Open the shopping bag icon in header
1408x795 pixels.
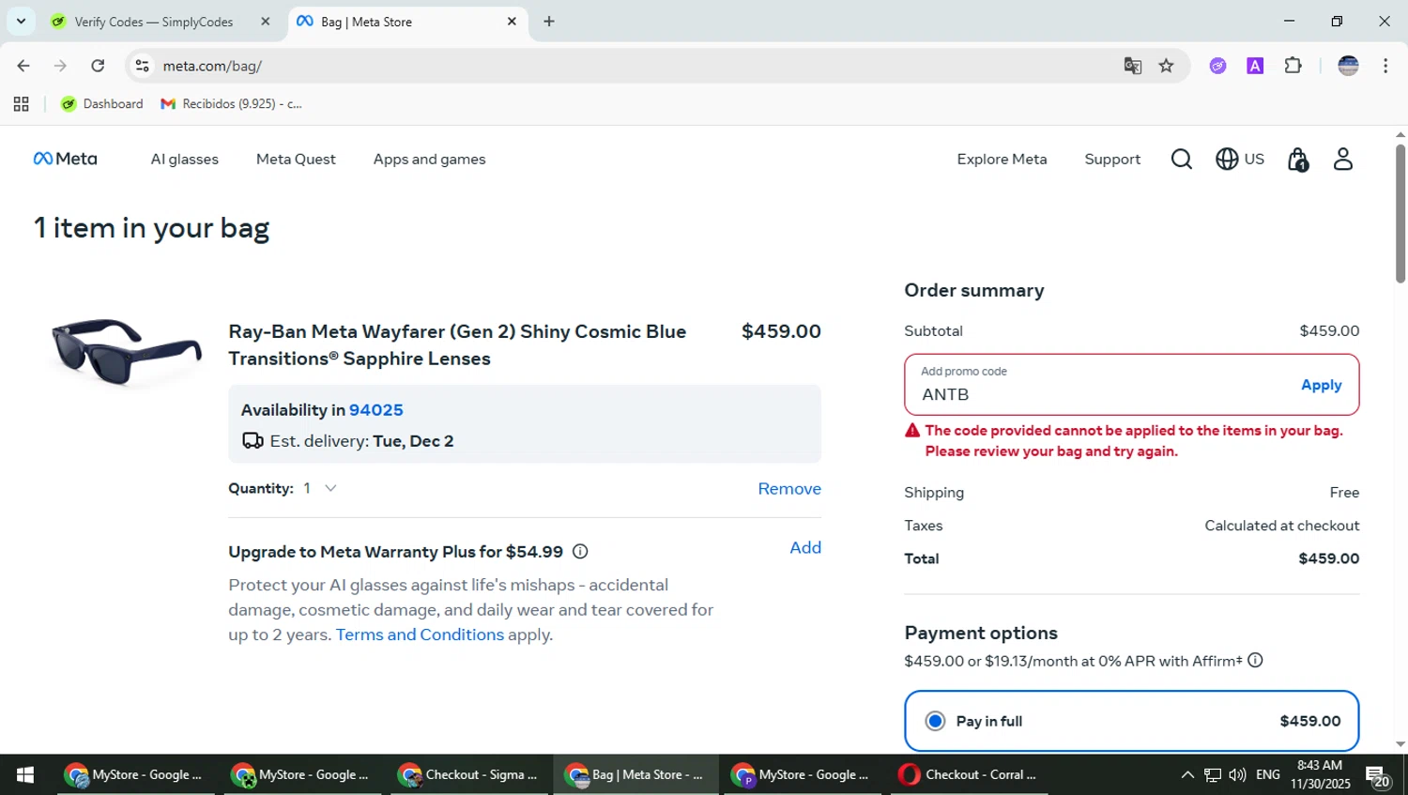coord(1298,161)
